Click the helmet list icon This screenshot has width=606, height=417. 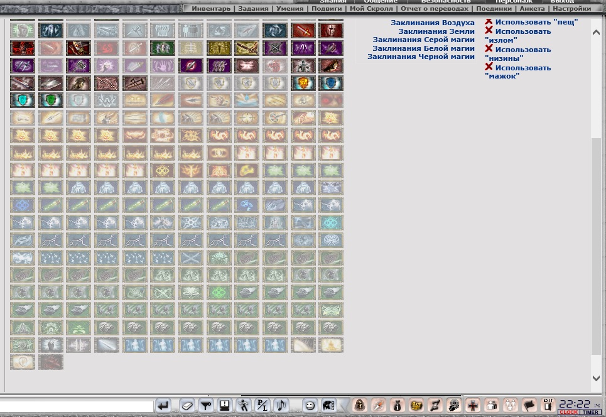tap(328, 406)
